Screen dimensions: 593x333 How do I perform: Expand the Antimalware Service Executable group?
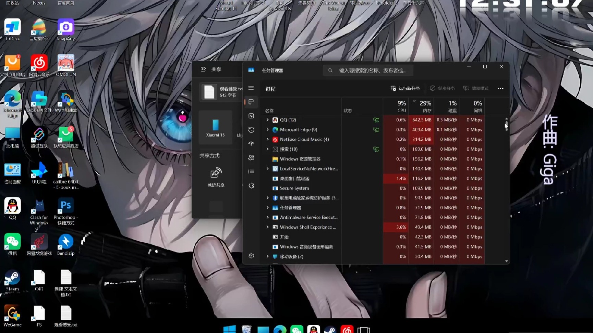[267, 217]
